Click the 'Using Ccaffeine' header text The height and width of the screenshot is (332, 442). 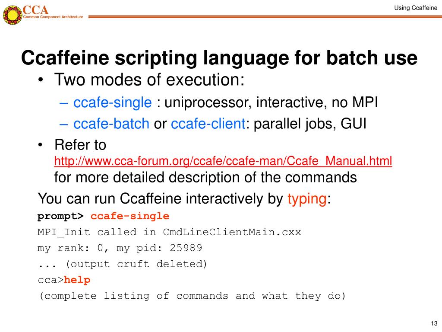tap(416, 8)
